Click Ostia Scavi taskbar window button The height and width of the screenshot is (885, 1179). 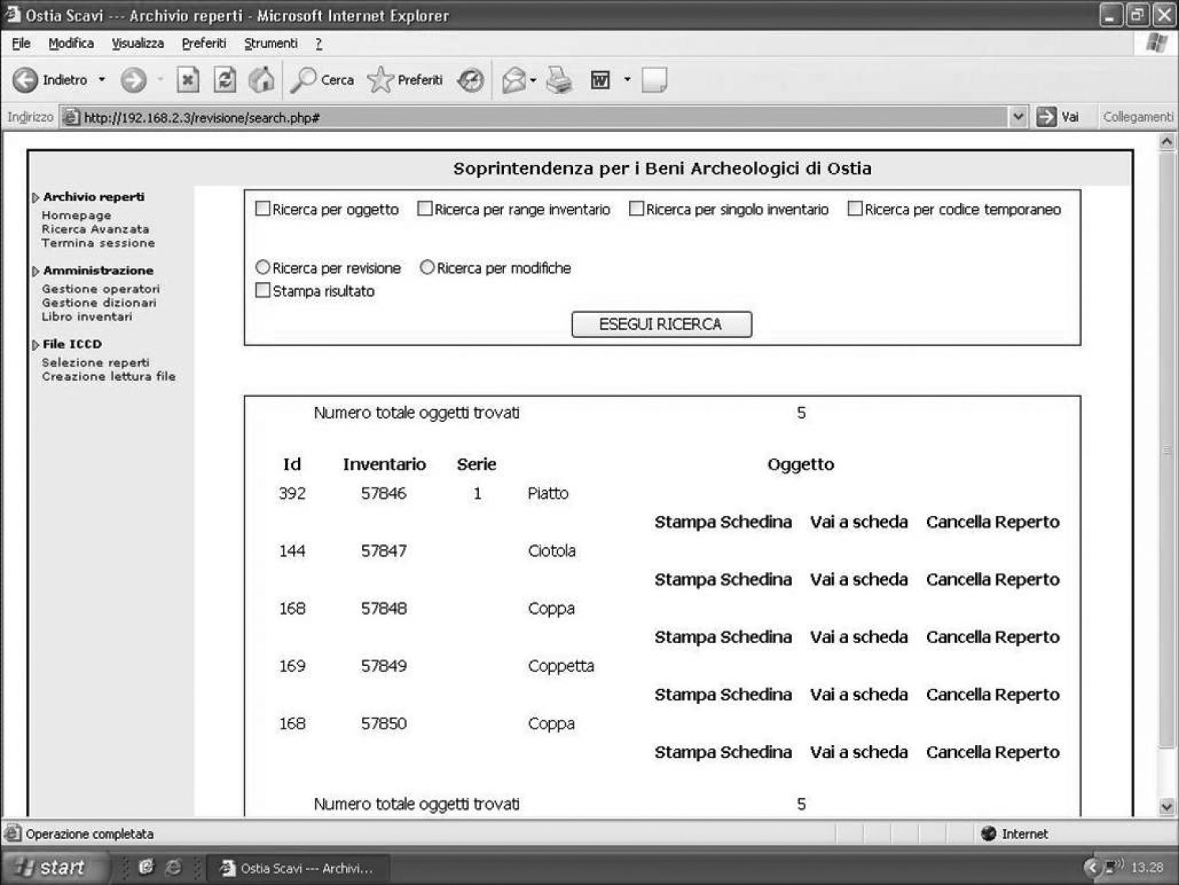298,868
